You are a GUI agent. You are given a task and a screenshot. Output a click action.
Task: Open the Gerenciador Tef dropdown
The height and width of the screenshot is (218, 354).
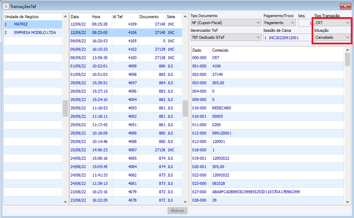click(226, 38)
